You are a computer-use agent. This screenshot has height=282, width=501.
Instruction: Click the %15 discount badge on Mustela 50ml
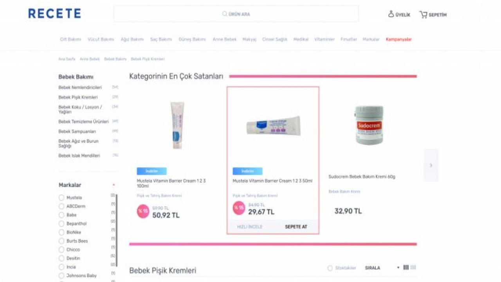pos(239,208)
